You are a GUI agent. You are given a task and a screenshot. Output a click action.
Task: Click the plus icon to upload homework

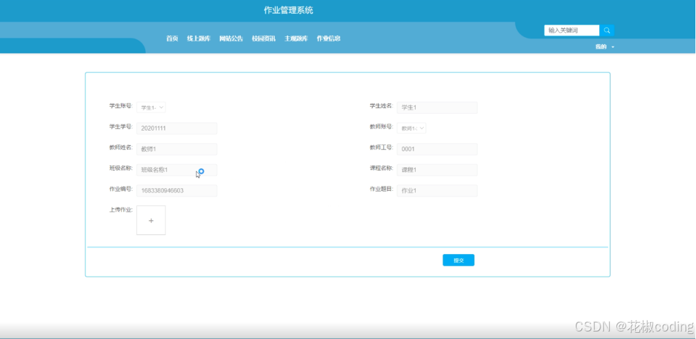coord(151,220)
